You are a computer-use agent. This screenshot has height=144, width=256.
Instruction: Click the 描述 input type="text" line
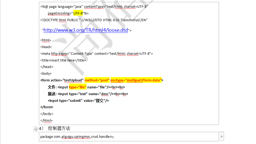click(88, 94)
